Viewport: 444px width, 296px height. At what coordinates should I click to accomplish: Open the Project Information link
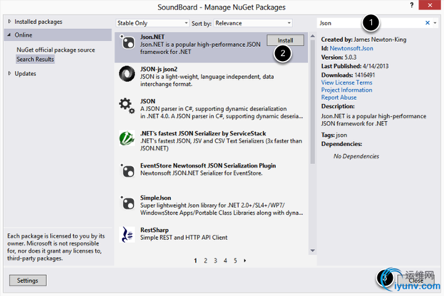(347, 90)
